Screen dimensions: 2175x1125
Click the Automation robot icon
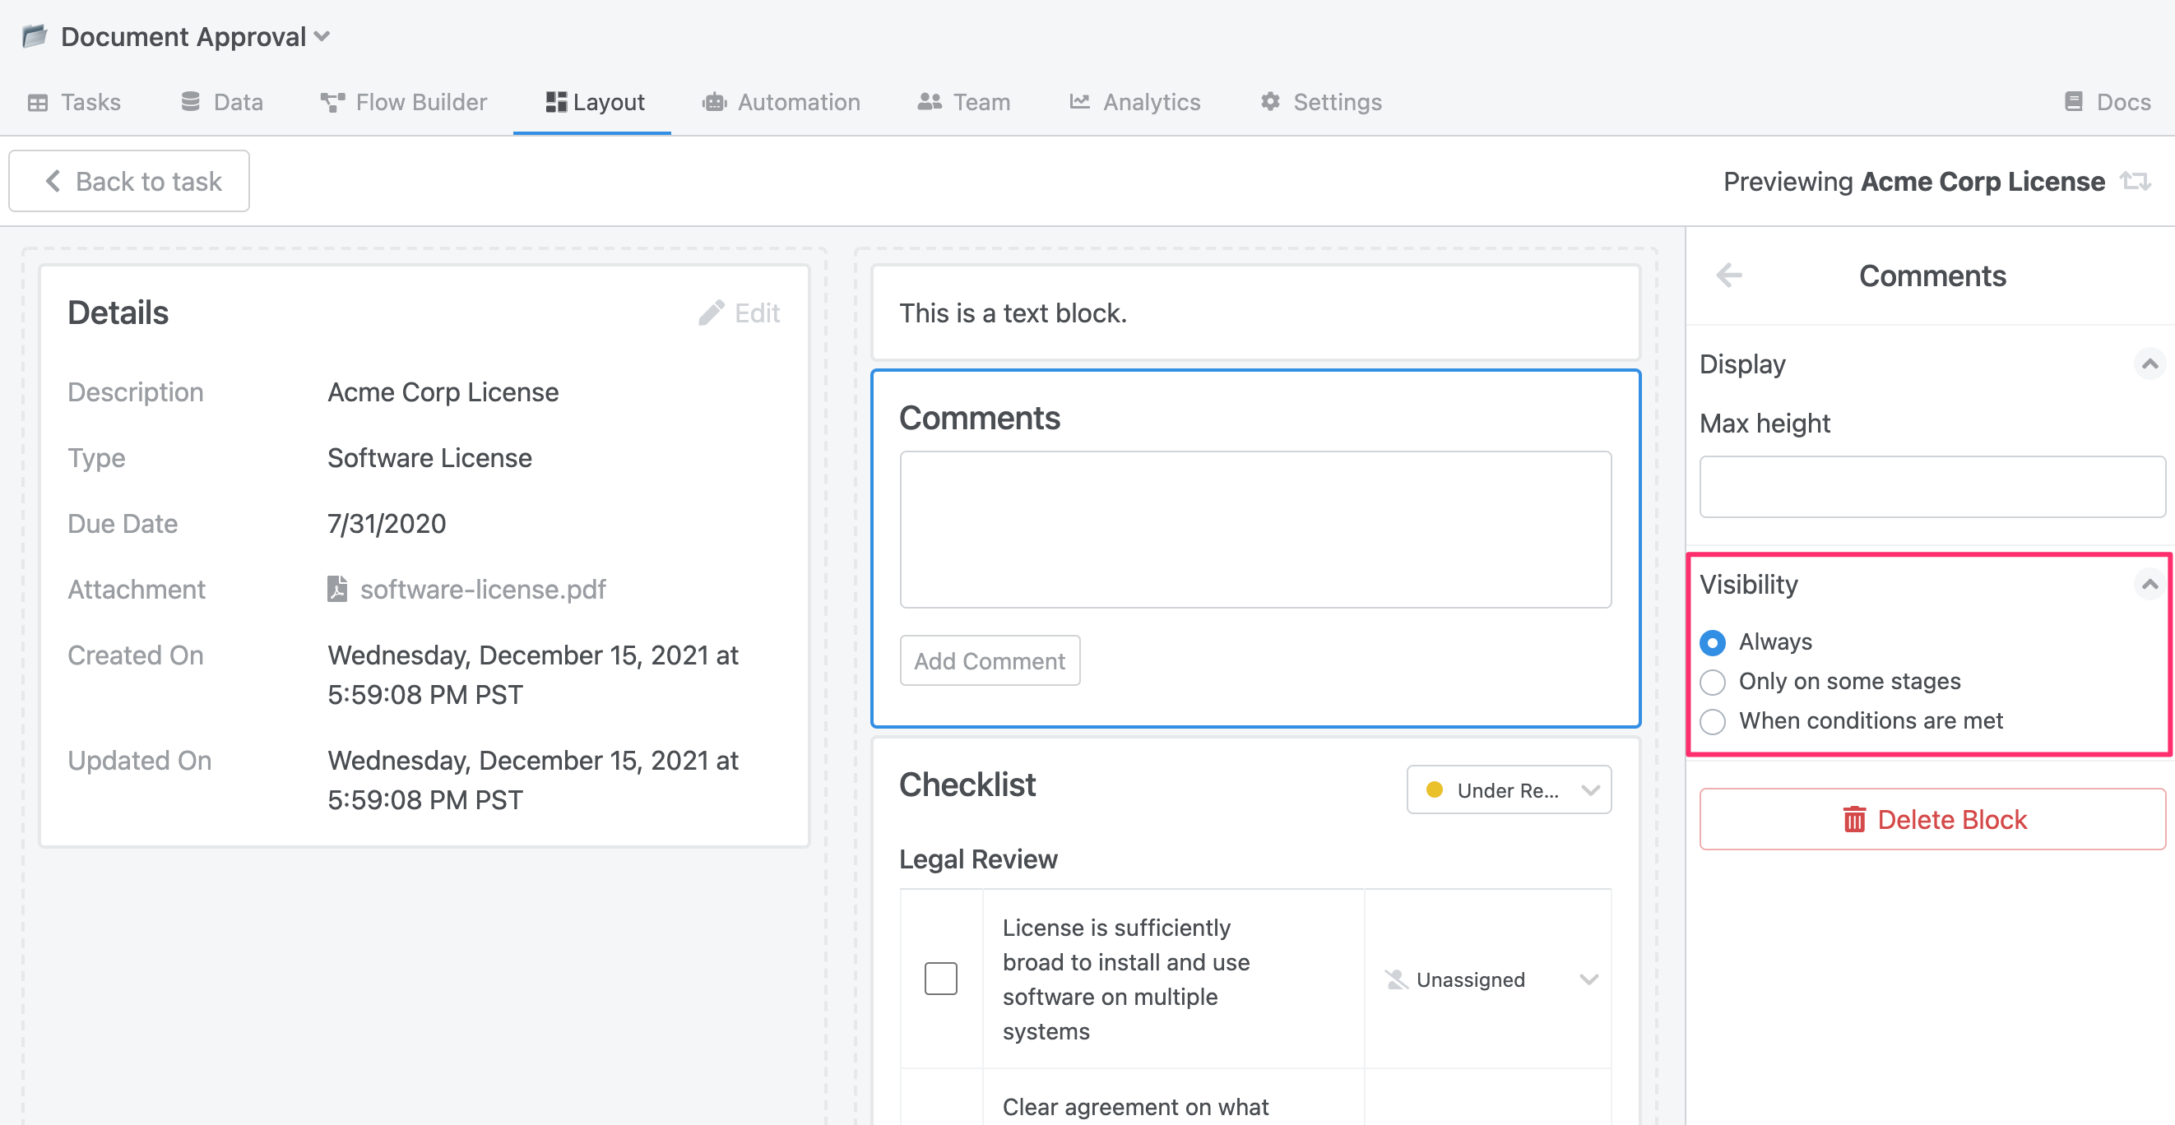714,102
